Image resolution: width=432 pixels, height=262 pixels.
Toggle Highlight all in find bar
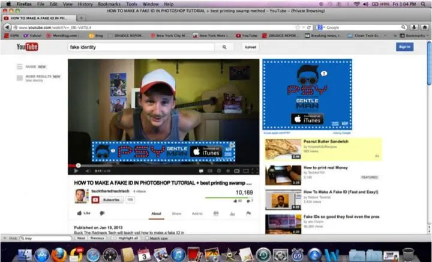(x=125, y=239)
